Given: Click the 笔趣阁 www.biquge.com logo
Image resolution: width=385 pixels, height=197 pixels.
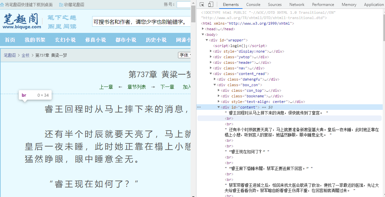Looking at the screenshot, I should coord(22,21).
